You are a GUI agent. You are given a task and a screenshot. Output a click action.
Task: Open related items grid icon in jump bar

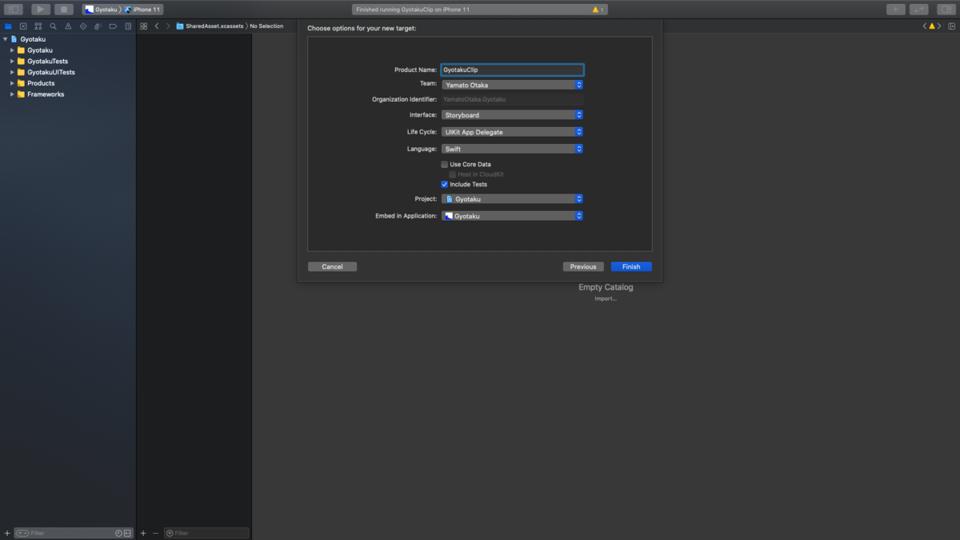click(x=143, y=26)
